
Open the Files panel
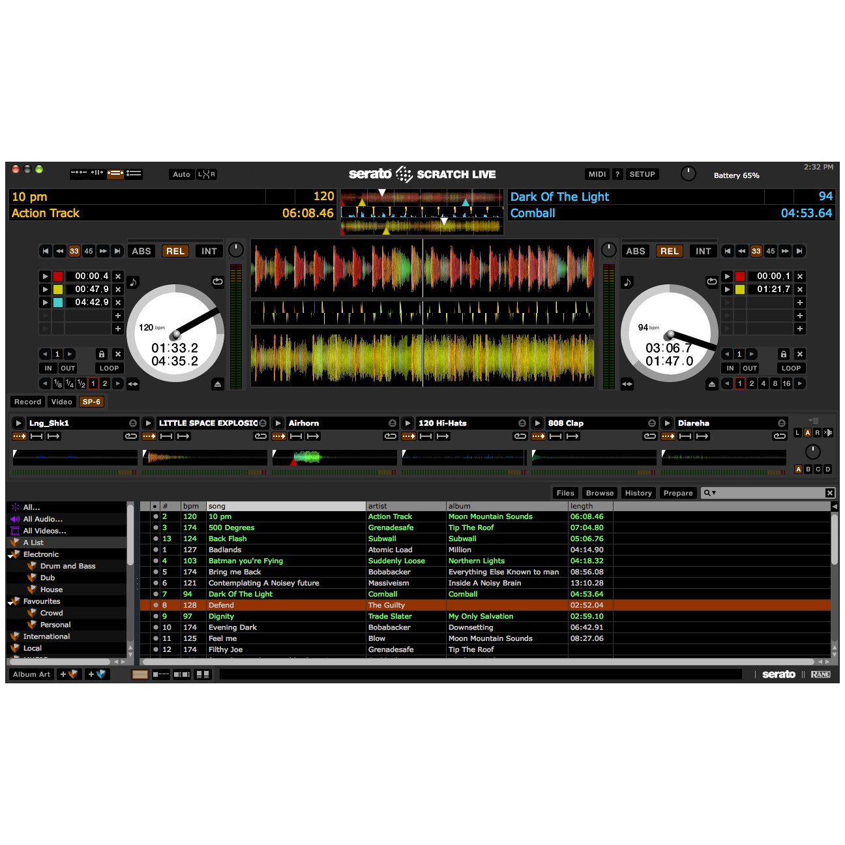point(565,494)
